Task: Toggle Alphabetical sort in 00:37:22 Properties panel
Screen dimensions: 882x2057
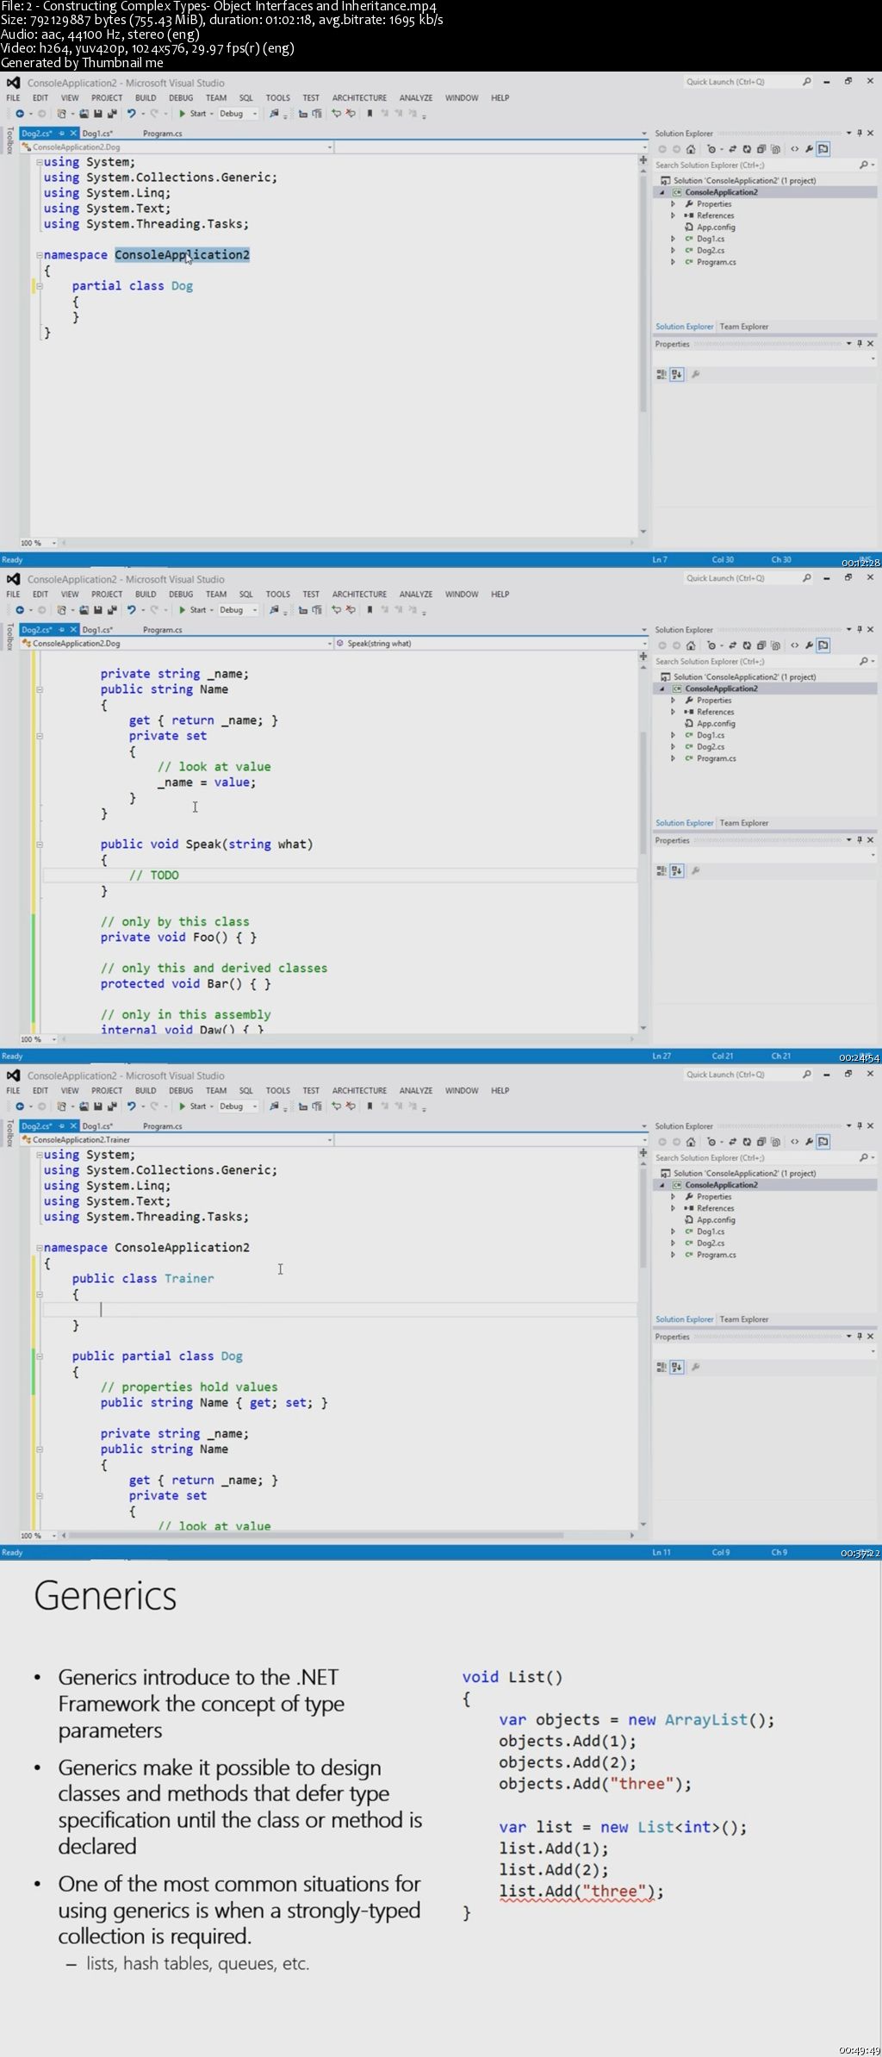Action: [677, 1368]
